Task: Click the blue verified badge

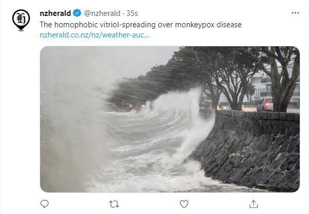Action: tap(77, 13)
